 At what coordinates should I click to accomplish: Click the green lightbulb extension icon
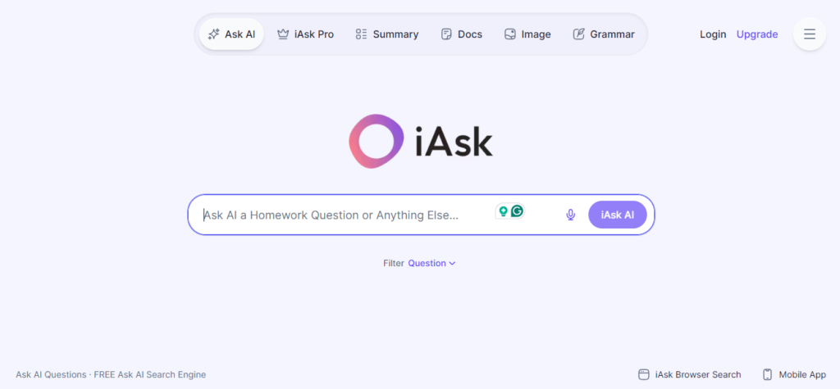(x=503, y=210)
